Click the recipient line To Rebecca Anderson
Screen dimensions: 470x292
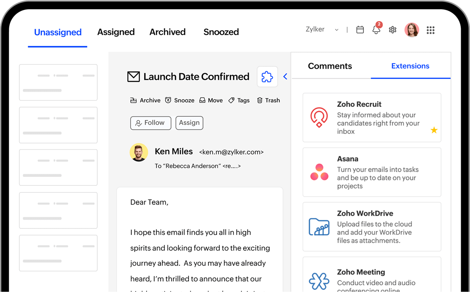(x=198, y=166)
